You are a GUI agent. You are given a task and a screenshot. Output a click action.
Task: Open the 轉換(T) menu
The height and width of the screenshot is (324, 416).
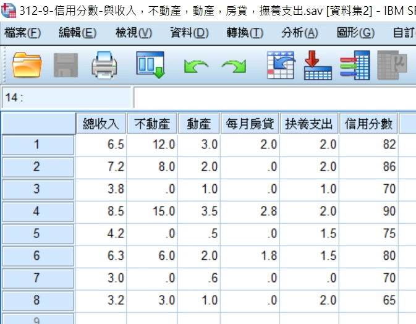tap(245, 33)
